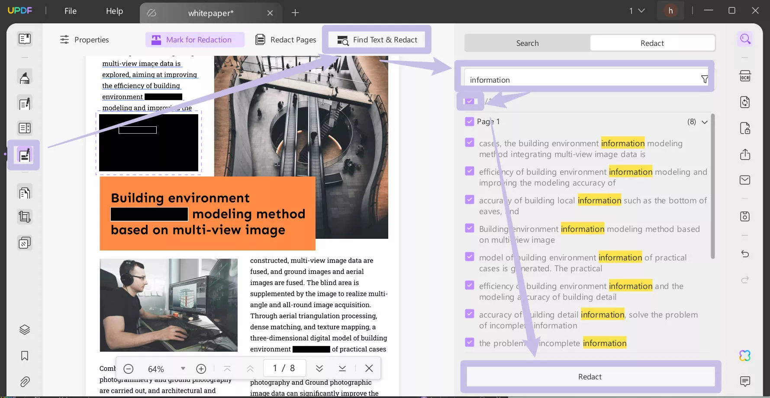Run OCR recognition from right sidebar
Image resolution: width=770 pixels, height=398 pixels.
click(x=745, y=76)
